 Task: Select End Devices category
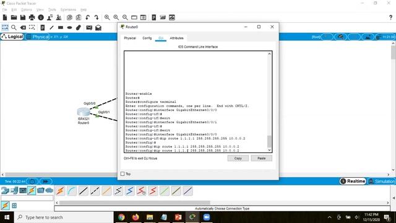(x=14, y=190)
